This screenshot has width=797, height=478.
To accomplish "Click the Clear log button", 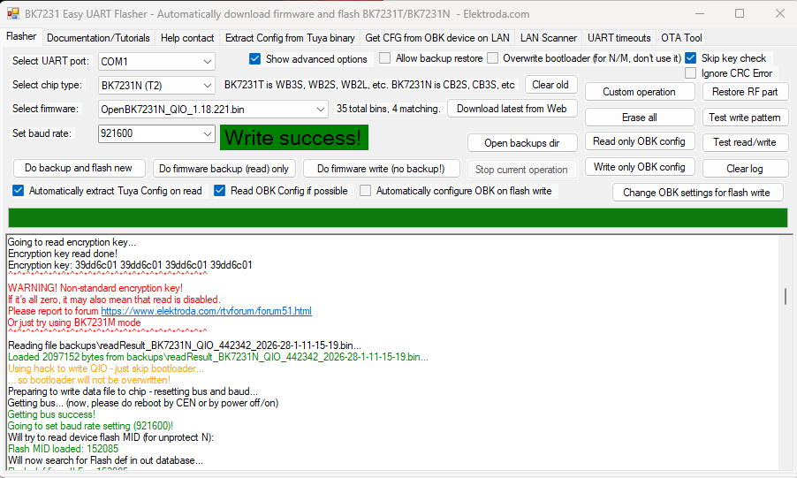I will [745, 169].
